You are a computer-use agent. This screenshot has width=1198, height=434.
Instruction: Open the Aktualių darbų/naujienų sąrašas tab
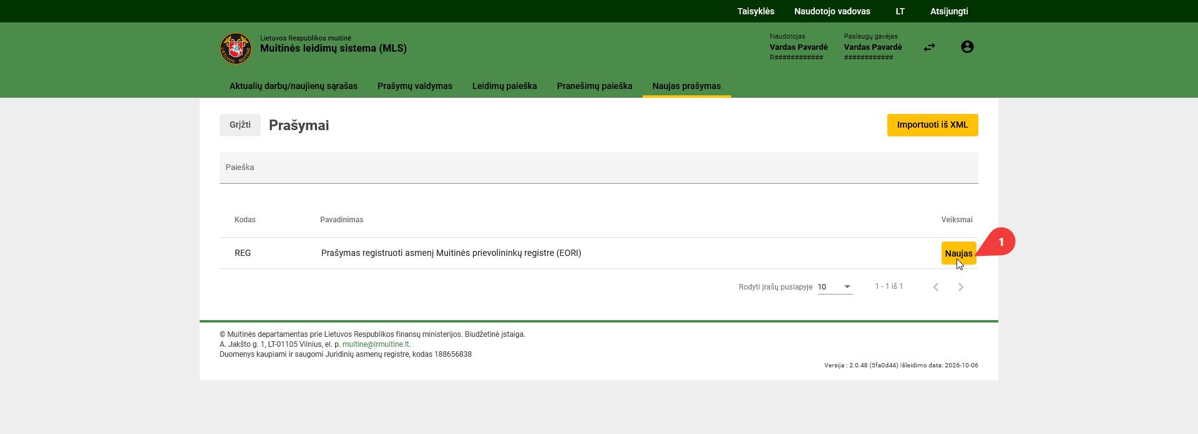[x=293, y=86]
